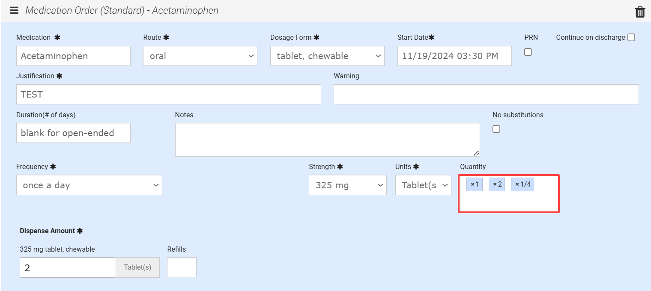The width and height of the screenshot is (651, 291).
Task: Open the Units dropdown
Action: point(423,185)
